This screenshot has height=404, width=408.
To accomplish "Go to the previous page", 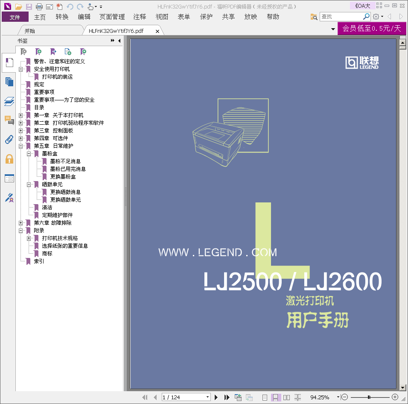I will point(155,397).
